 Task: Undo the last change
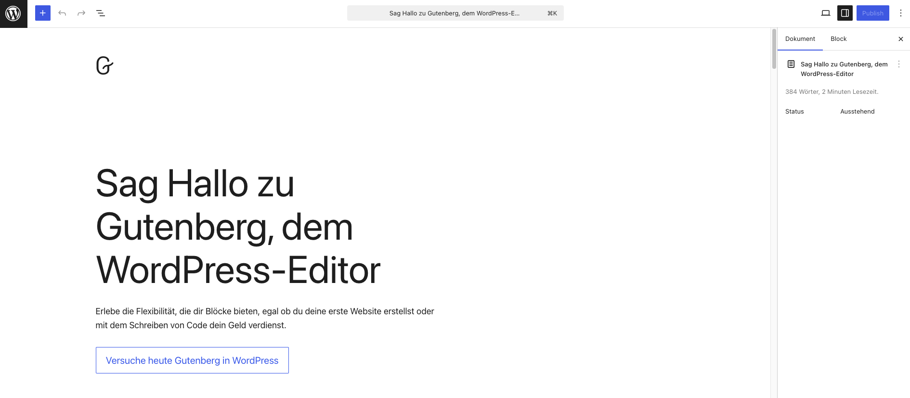62,13
